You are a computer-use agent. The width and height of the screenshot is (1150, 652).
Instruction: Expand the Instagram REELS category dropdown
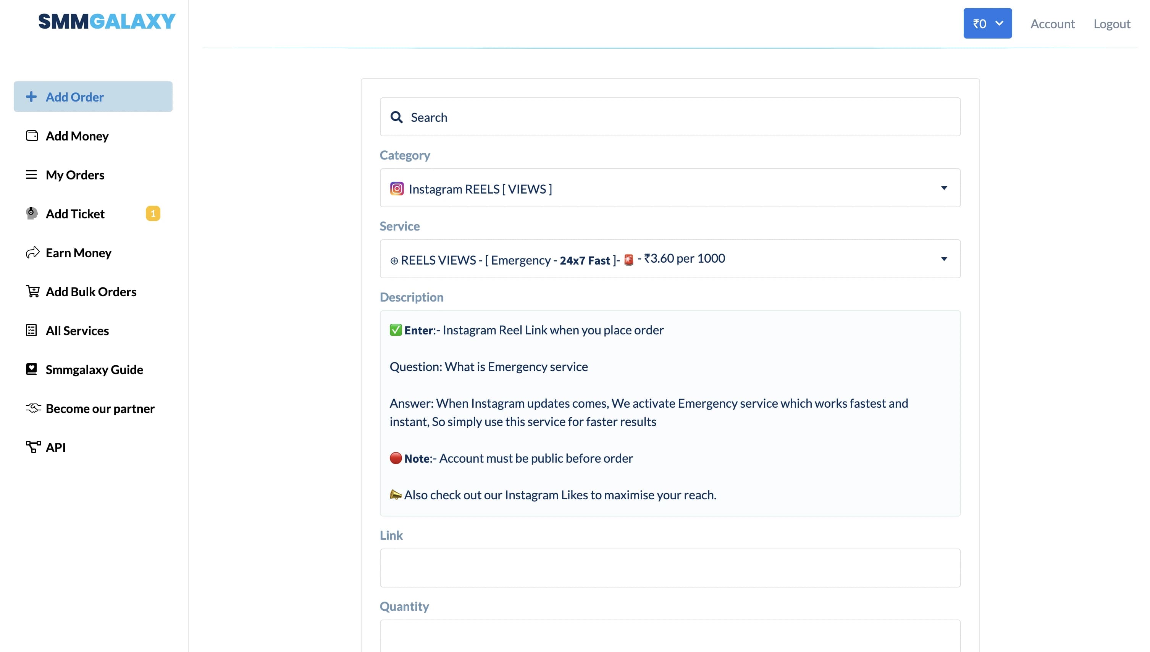[670, 189]
